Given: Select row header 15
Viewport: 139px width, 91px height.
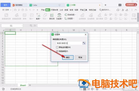Looking at the screenshot, I should [3, 70].
